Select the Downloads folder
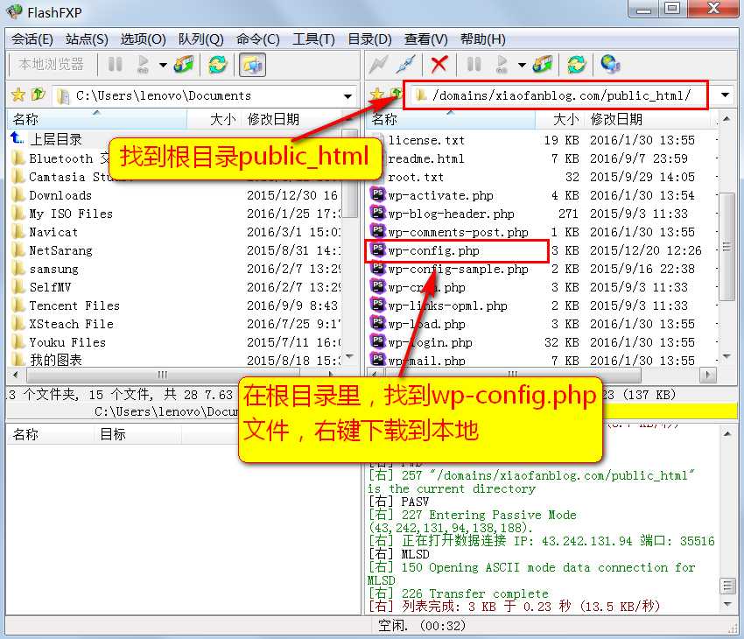Screen dimensions: 744x639 click(60, 195)
